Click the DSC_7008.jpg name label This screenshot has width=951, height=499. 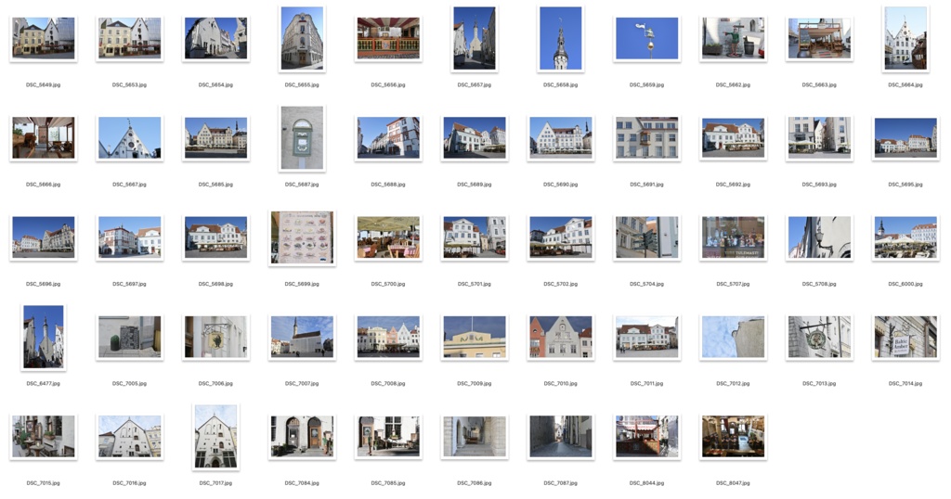388,383
